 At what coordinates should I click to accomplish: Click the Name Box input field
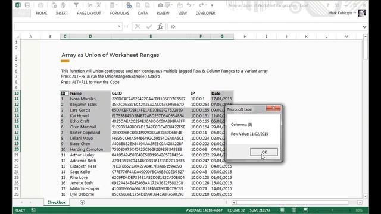(x=65, y=26)
